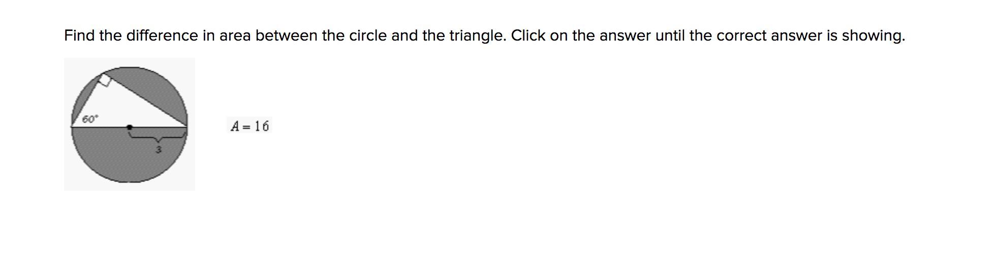Click the circle's center dot
This screenshot has width=998, height=276.
click(130, 127)
